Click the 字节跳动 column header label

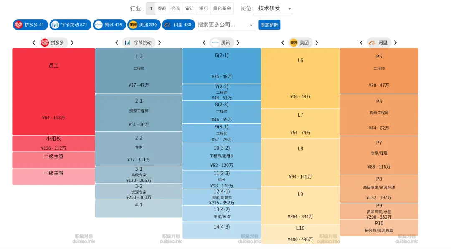[x=139, y=43]
